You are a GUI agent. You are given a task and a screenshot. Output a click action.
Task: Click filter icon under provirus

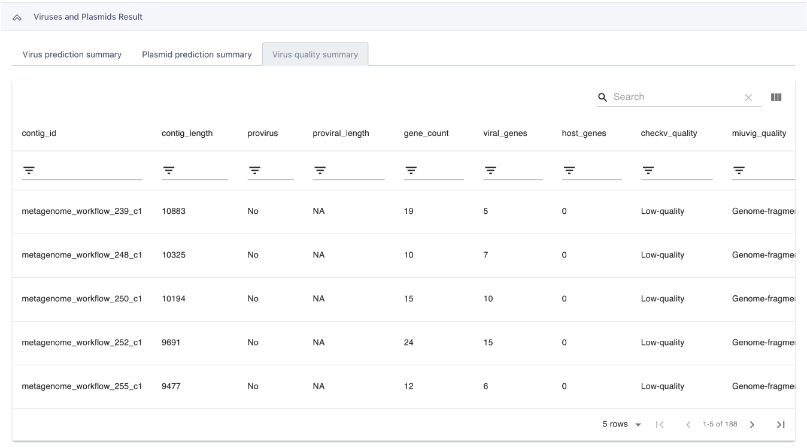click(x=254, y=171)
